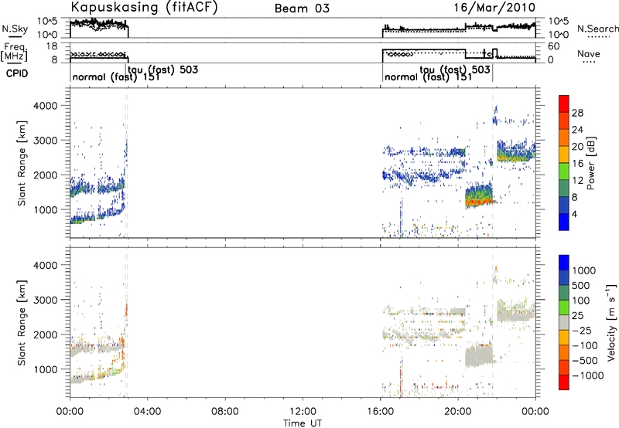The height and width of the screenshot is (428, 619).
Task: Click the 'N.Sky' legend label
Action: click(x=15, y=29)
